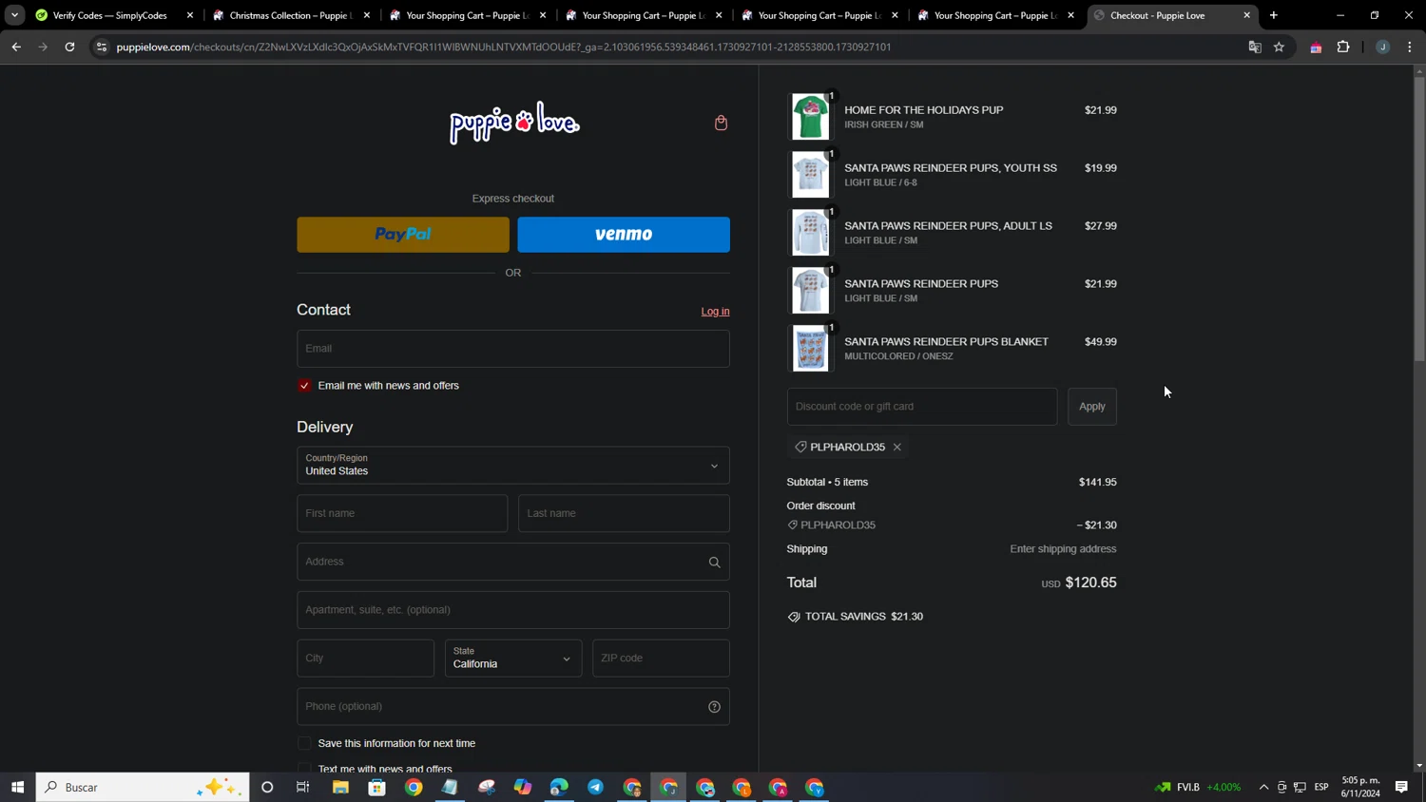1426x802 pixels.
Task: Click Home For The Holidays Pup thumbnail
Action: (811, 117)
